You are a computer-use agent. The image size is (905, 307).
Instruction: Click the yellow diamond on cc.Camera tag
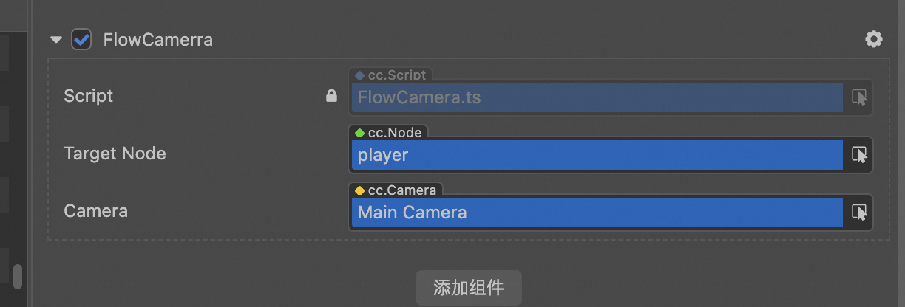[x=359, y=190]
